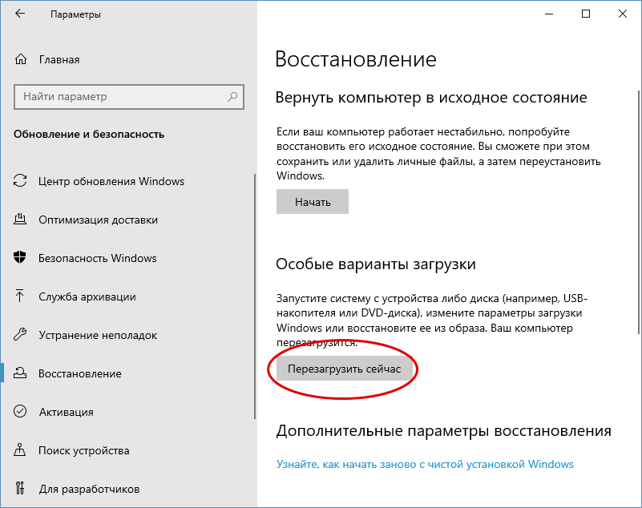Close the Параметры window

tap(623, 14)
